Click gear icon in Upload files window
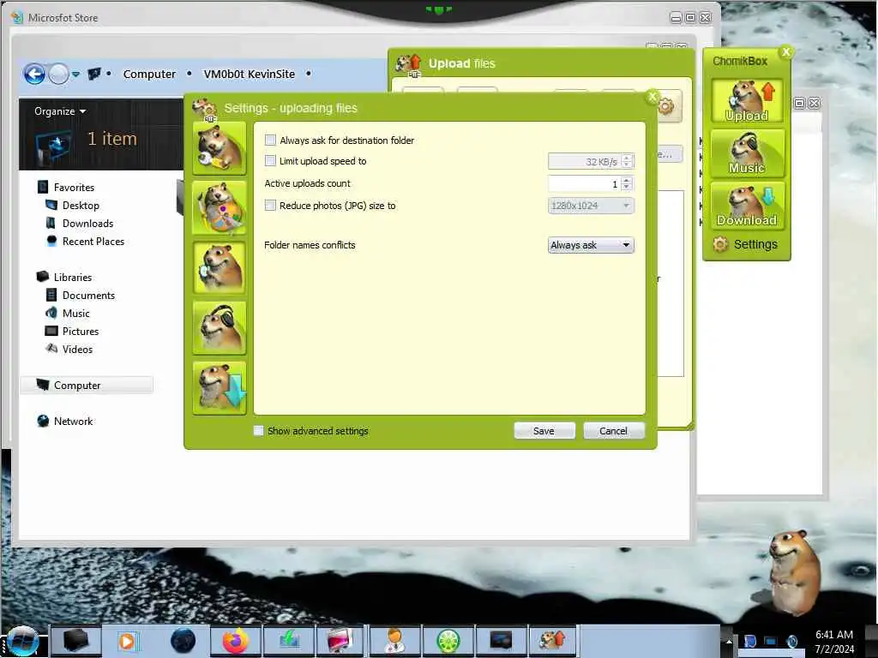 665,106
